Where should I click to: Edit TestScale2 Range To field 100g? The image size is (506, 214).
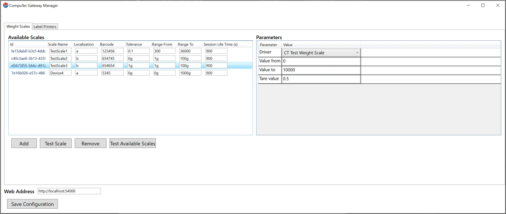[190, 58]
